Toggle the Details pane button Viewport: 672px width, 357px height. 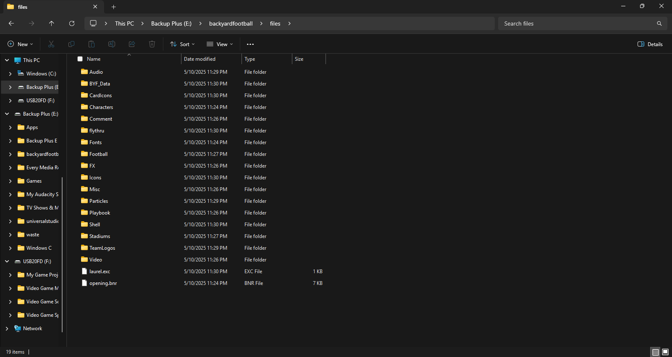pos(650,44)
